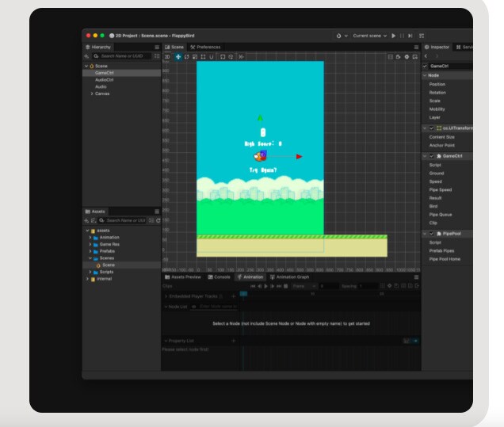Viewport: 504px width, 427px height.
Task: Click the Hierarchy search name field
Action: point(123,56)
